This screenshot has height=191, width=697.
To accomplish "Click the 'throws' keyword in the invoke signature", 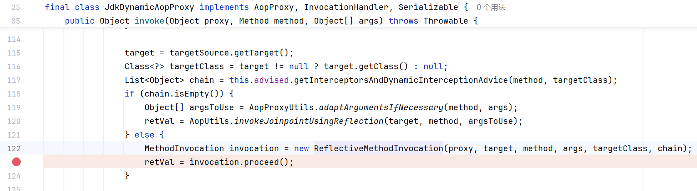I will click(404, 21).
